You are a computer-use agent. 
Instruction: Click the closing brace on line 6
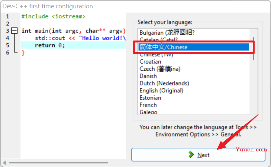[23, 53]
